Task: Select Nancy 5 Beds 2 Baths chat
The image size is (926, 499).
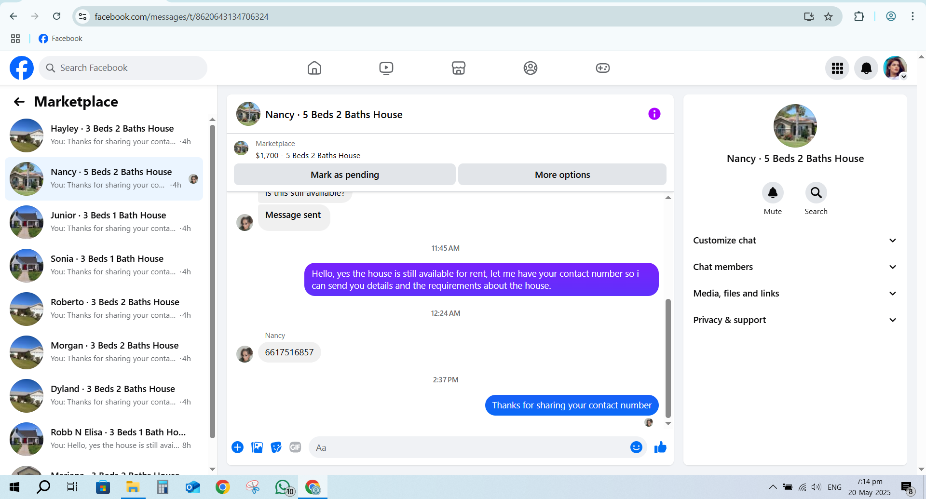Action: pyautogui.click(x=104, y=179)
